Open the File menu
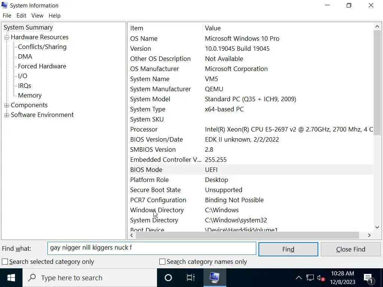 (7, 16)
